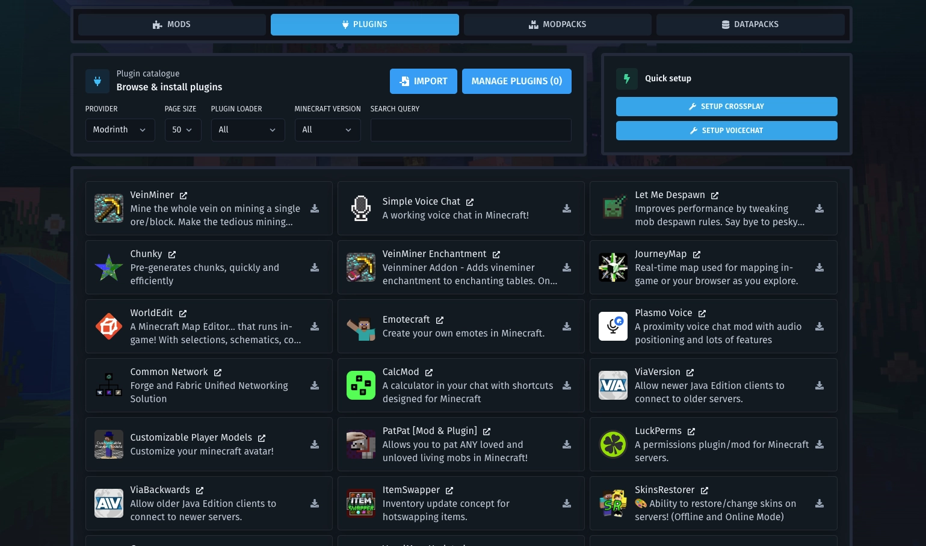This screenshot has height=546, width=926.
Task: Open the Page Size dropdown
Action: [x=183, y=130]
